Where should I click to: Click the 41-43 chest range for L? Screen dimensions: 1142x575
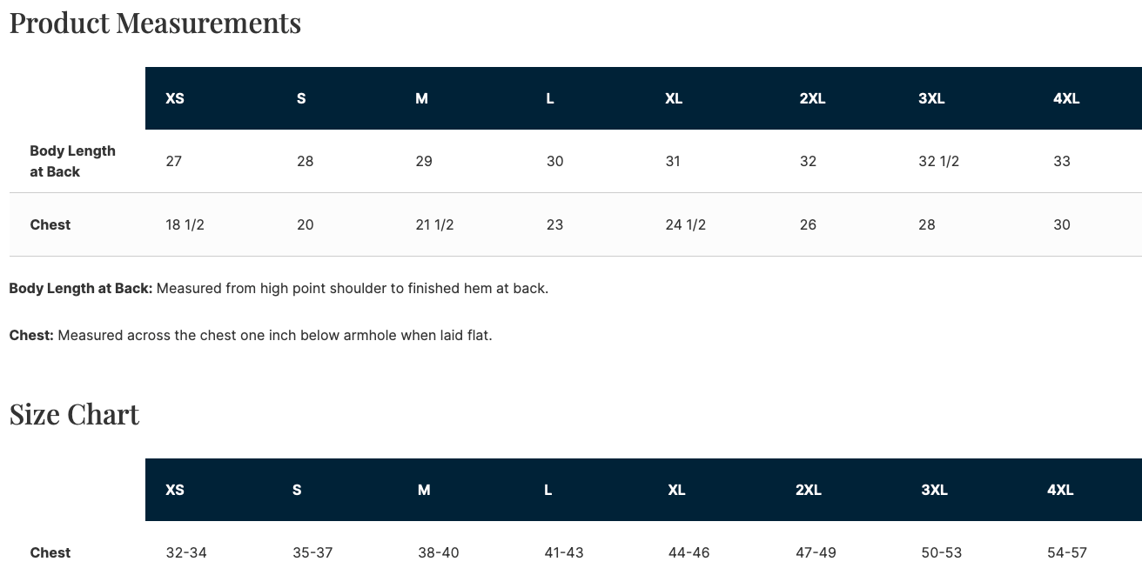click(564, 552)
